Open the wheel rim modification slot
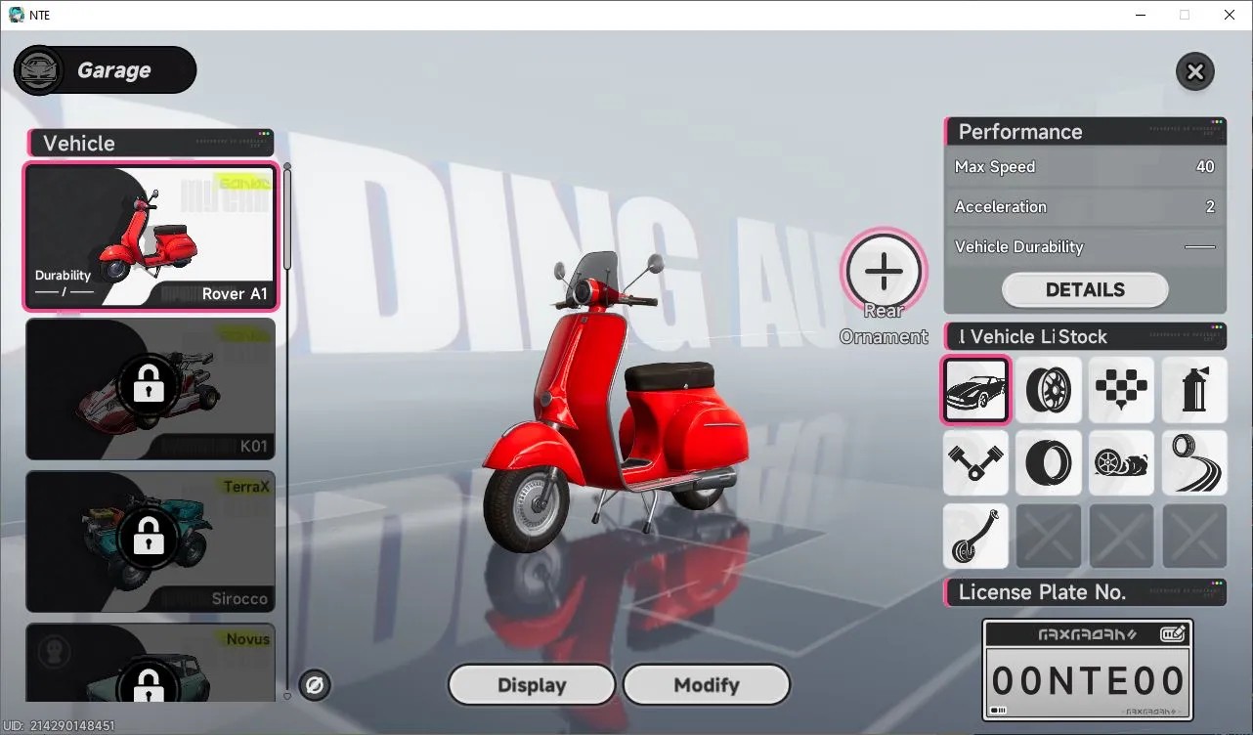This screenshot has width=1253, height=735. tap(1049, 390)
